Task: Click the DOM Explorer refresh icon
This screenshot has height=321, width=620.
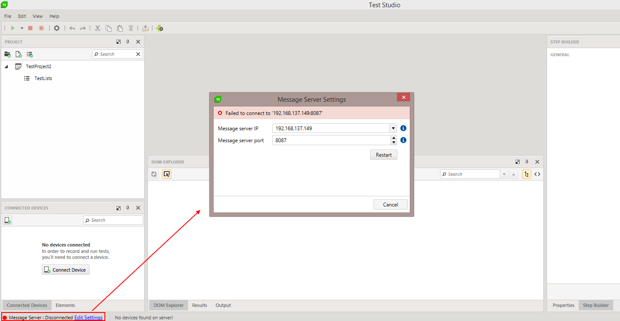Action: click(154, 174)
